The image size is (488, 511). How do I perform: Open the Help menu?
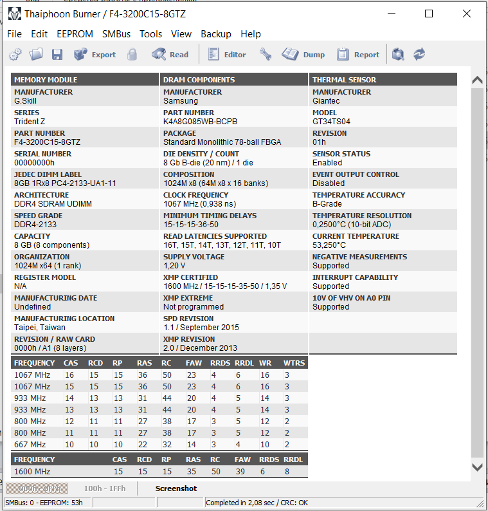pos(251,34)
